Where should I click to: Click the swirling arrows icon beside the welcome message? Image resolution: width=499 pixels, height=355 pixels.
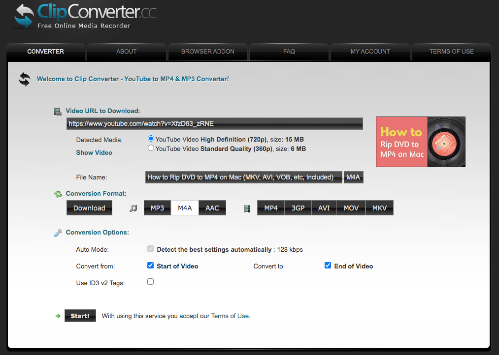[x=24, y=79]
